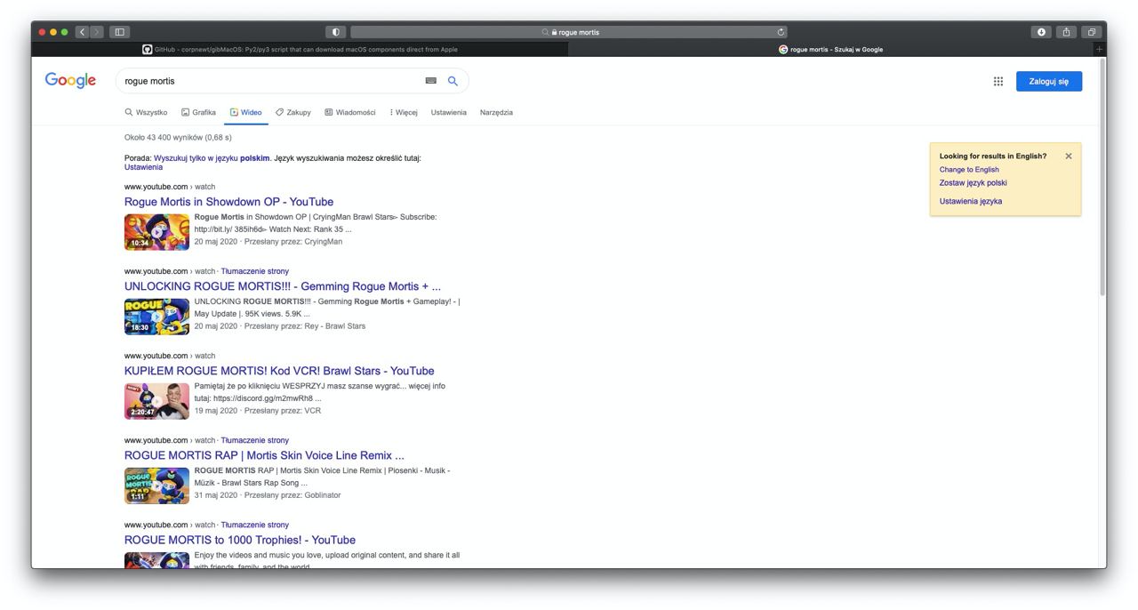Open Narzędzia search tools
1138x610 pixels.
click(x=496, y=112)
